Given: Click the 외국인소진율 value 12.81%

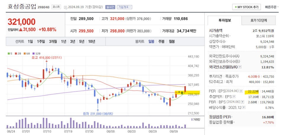Looking at the screenshot, I should coord(268,67).
